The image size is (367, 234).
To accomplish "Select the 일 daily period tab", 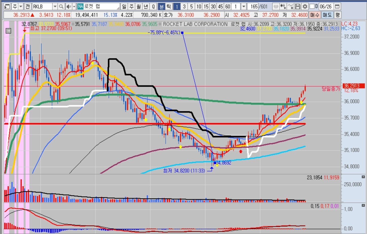I will pos(124,7).
